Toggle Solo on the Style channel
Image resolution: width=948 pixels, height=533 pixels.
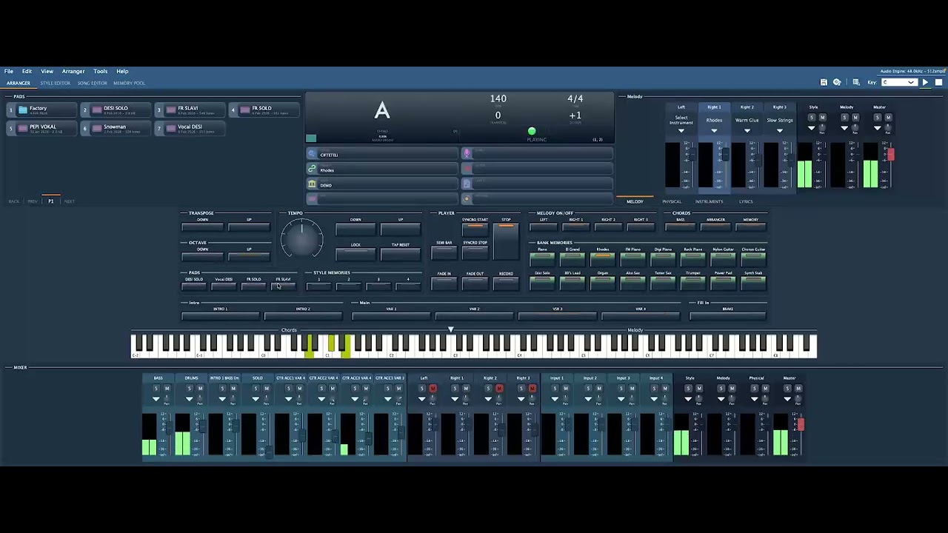click(x=811, y=118)
